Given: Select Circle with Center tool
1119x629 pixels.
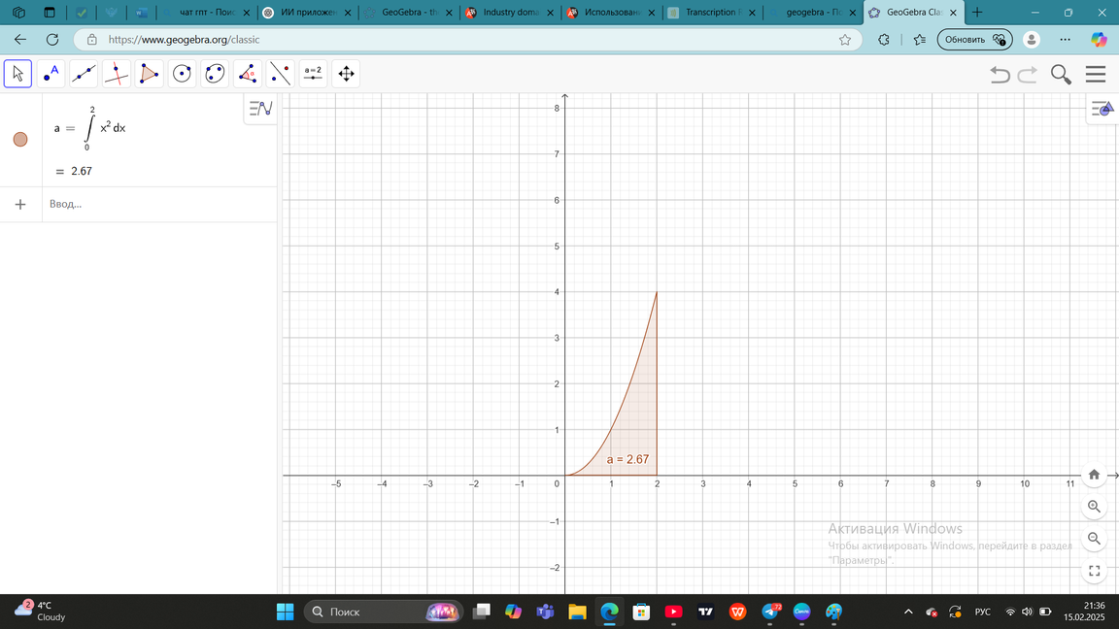Looking at the screenshot, I should click(x=182, y=74).
